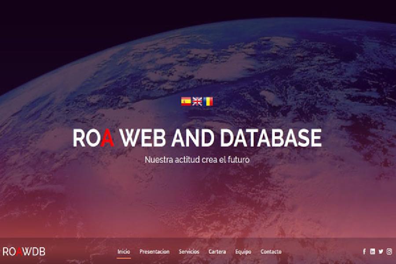Click the 'Nuestra actitud crea el futuro' tagline
This screenshot has height=264, width=396.
(x=197, y=160)
